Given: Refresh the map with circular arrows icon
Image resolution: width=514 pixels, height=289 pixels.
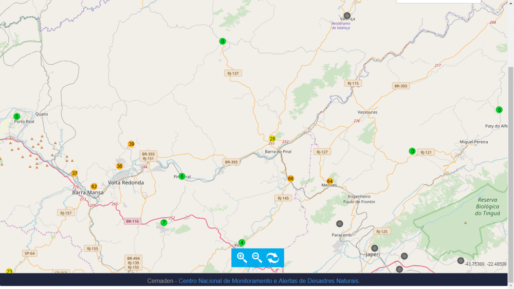Looking at the screenshot, I should pos(273,258).
